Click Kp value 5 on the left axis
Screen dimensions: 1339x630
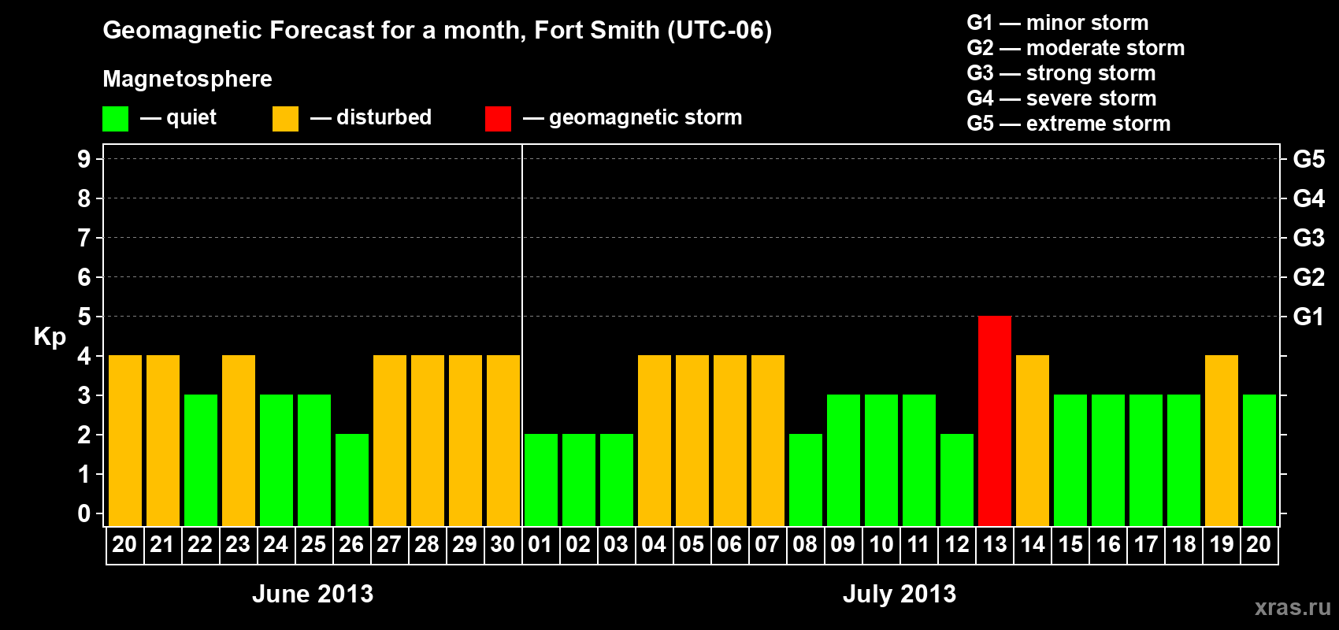click(84, 317)
